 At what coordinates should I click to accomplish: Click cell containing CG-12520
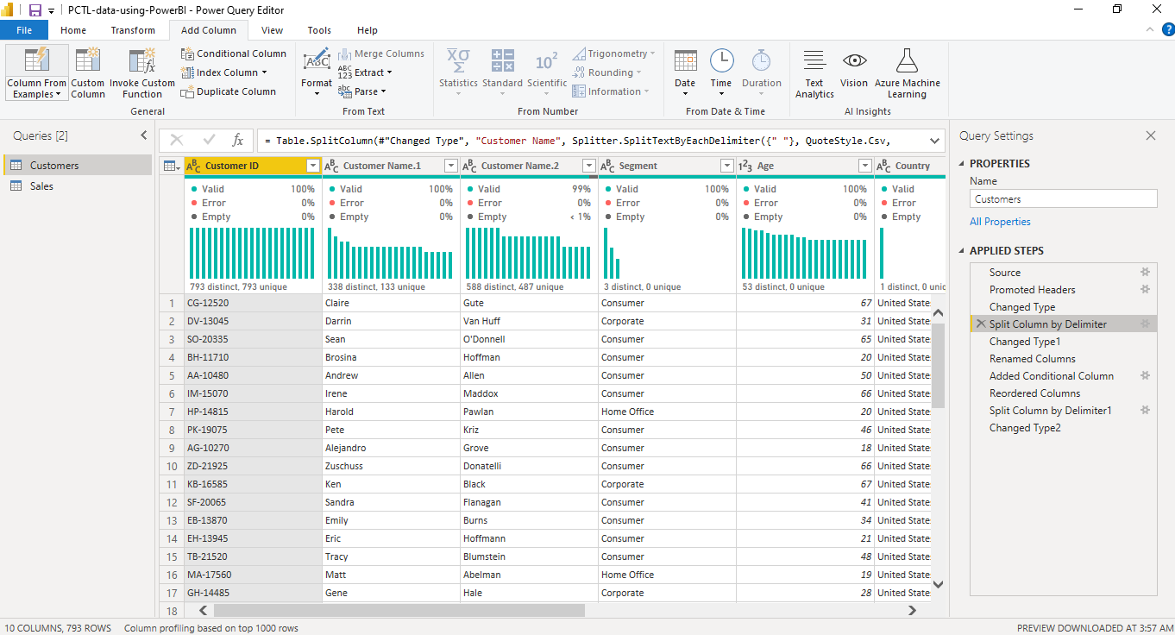tap(253, 303)
